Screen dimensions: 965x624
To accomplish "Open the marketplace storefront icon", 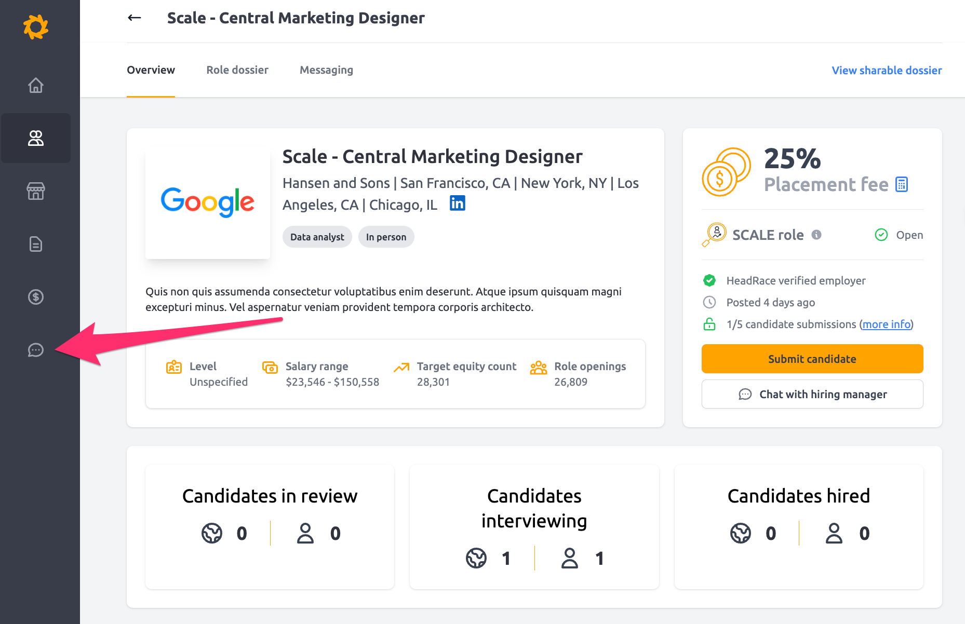I will point(36,191).
